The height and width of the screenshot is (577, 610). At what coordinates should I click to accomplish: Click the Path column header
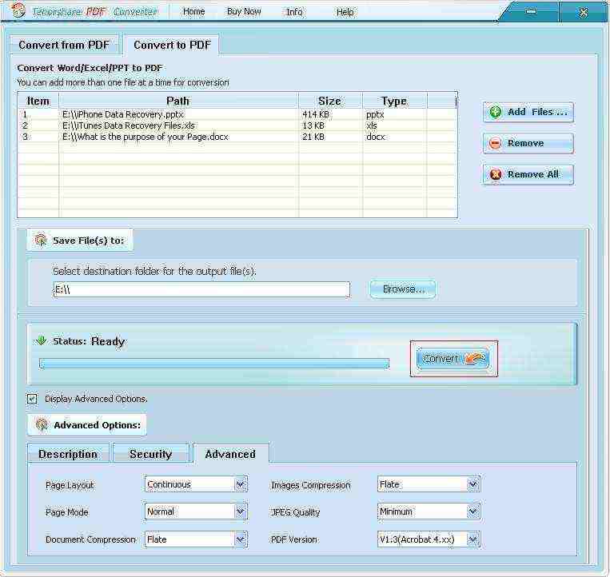coord(178,101)
